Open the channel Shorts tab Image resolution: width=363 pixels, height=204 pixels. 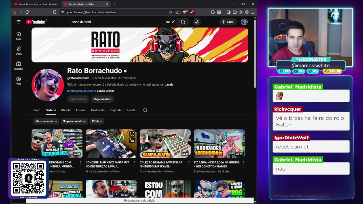pos(66,110)
